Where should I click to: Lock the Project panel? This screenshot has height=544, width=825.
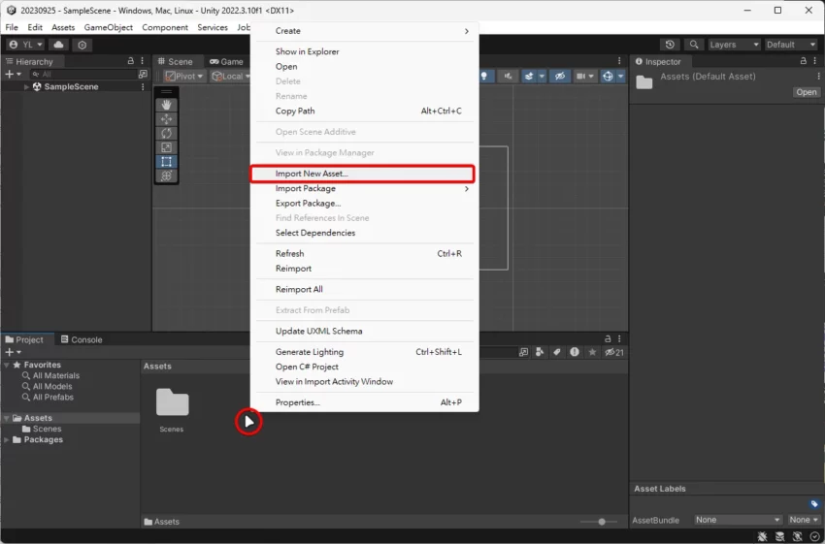[608, 339]
